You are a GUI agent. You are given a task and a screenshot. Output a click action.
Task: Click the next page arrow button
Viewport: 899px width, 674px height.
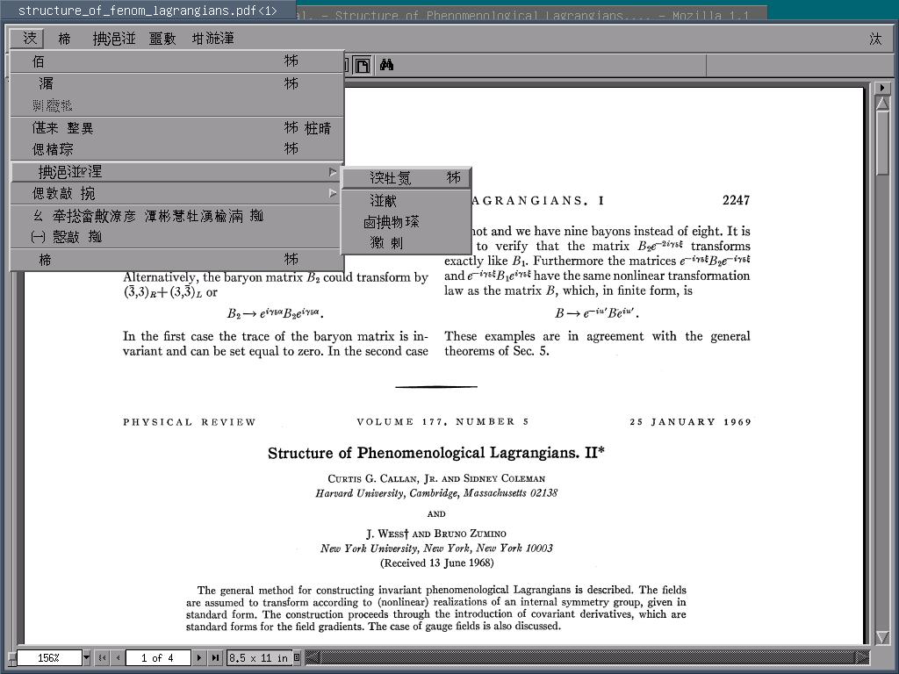pos(199,657)
